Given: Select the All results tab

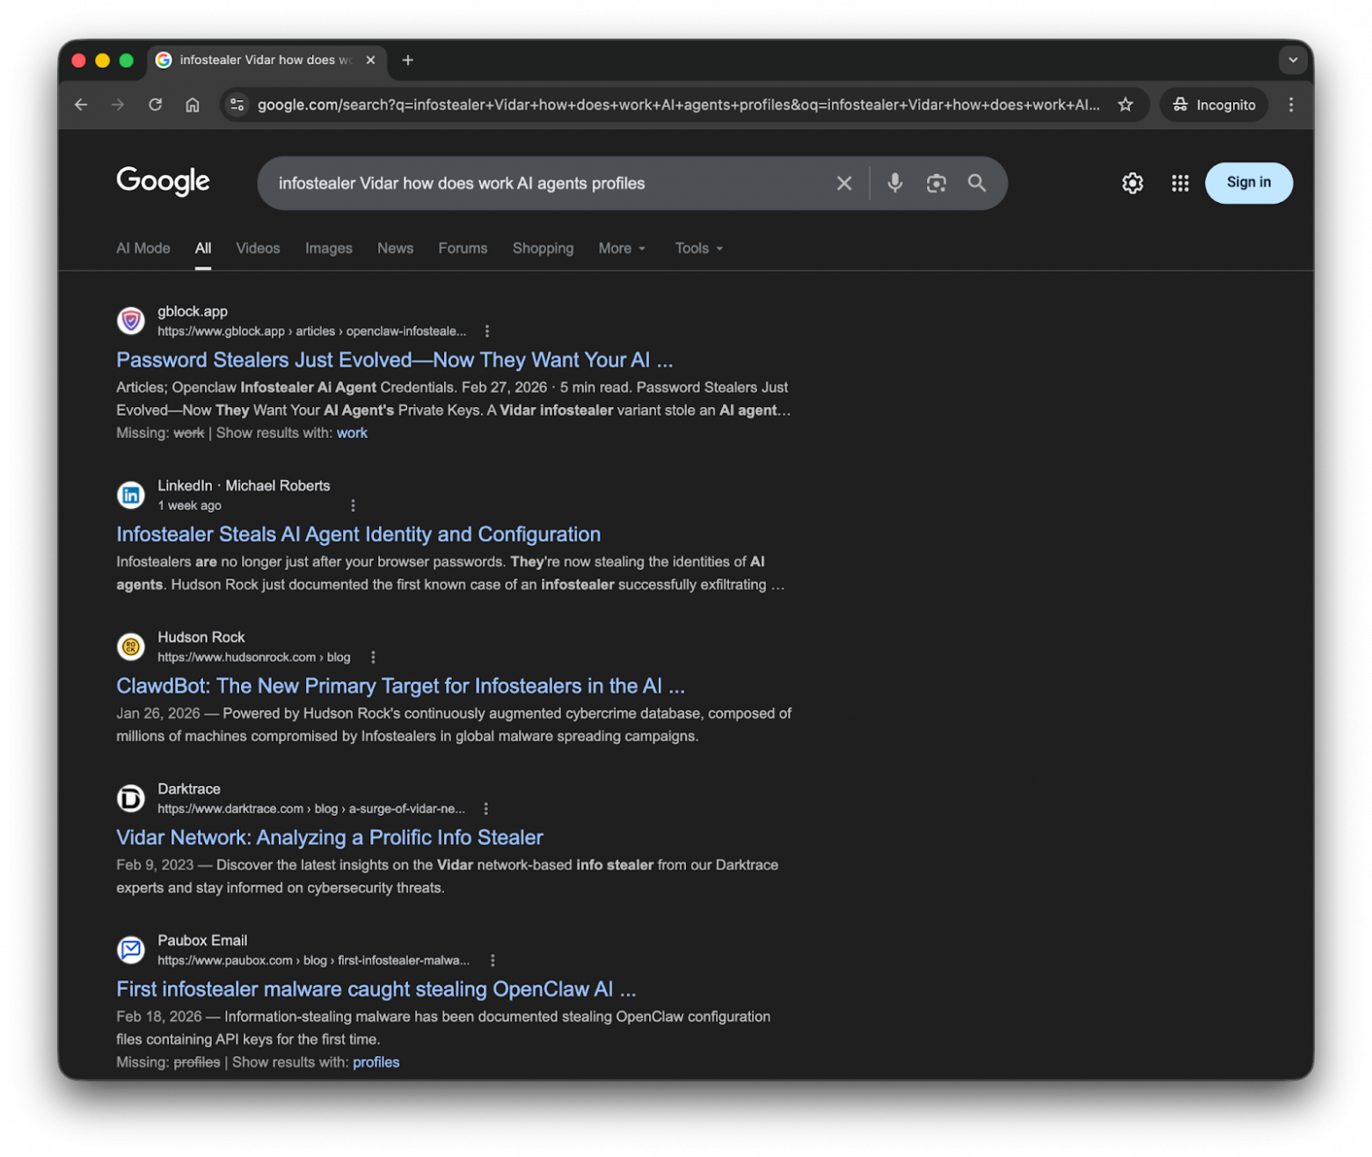Looking at the screenshot, I should click(x=203, y=248).
